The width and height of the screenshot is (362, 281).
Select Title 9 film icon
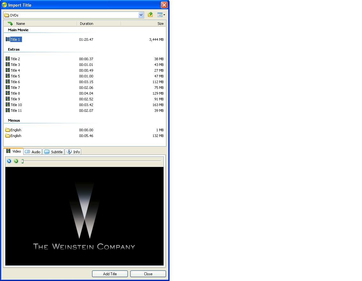pos(8,99)
